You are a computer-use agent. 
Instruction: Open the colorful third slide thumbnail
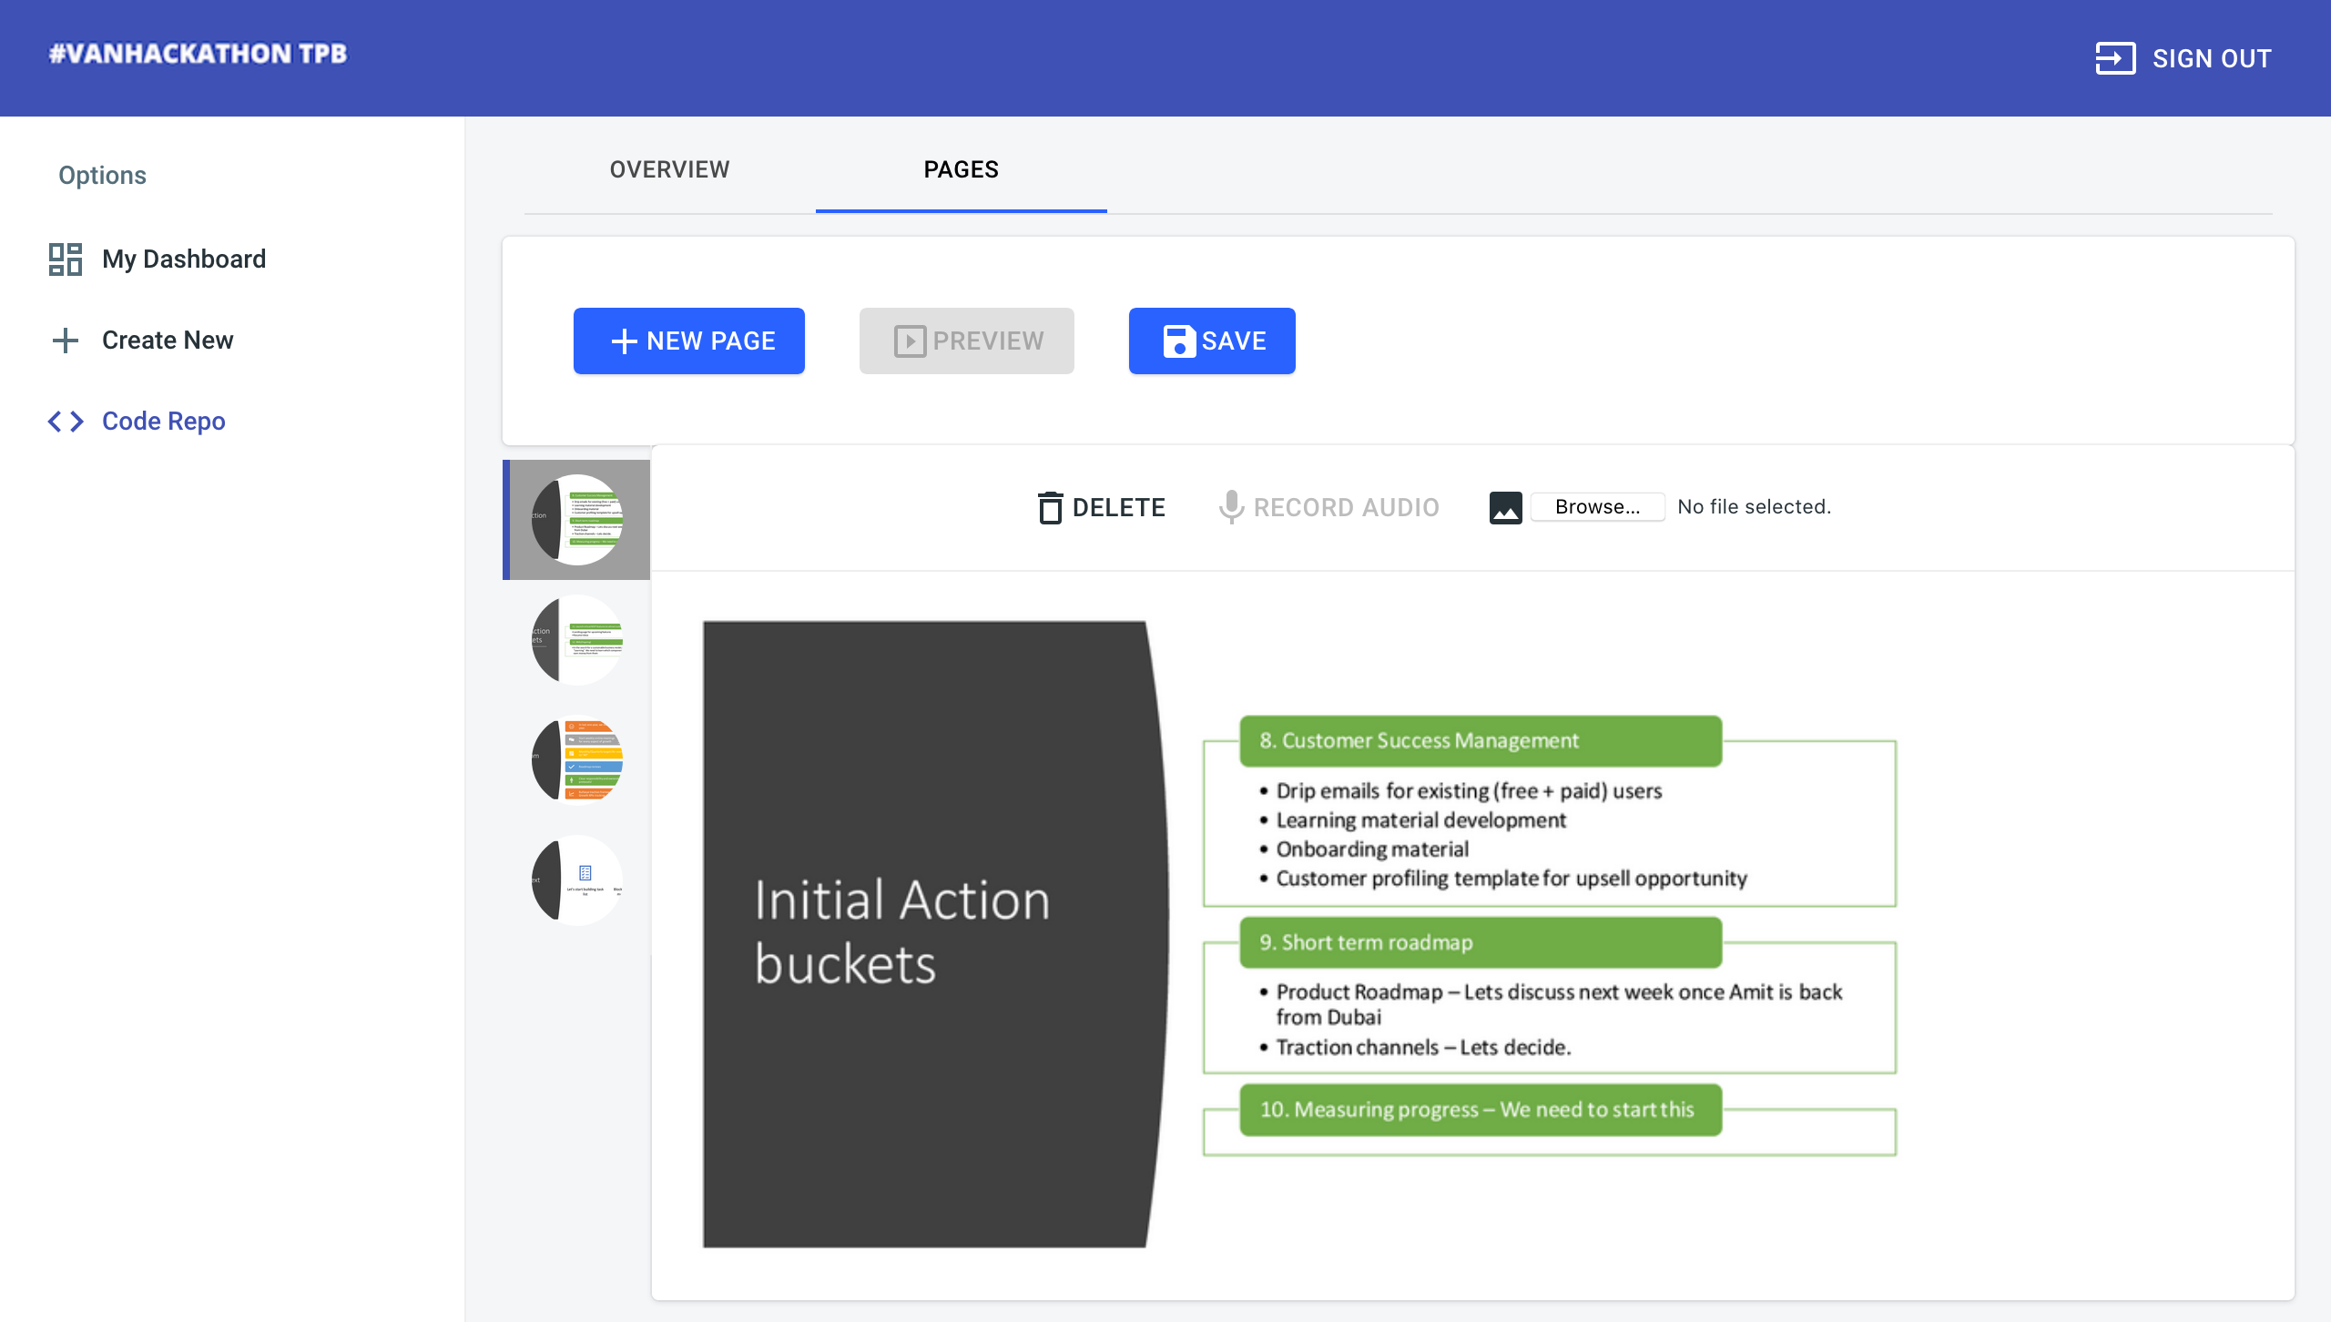[x=577, y=759]
